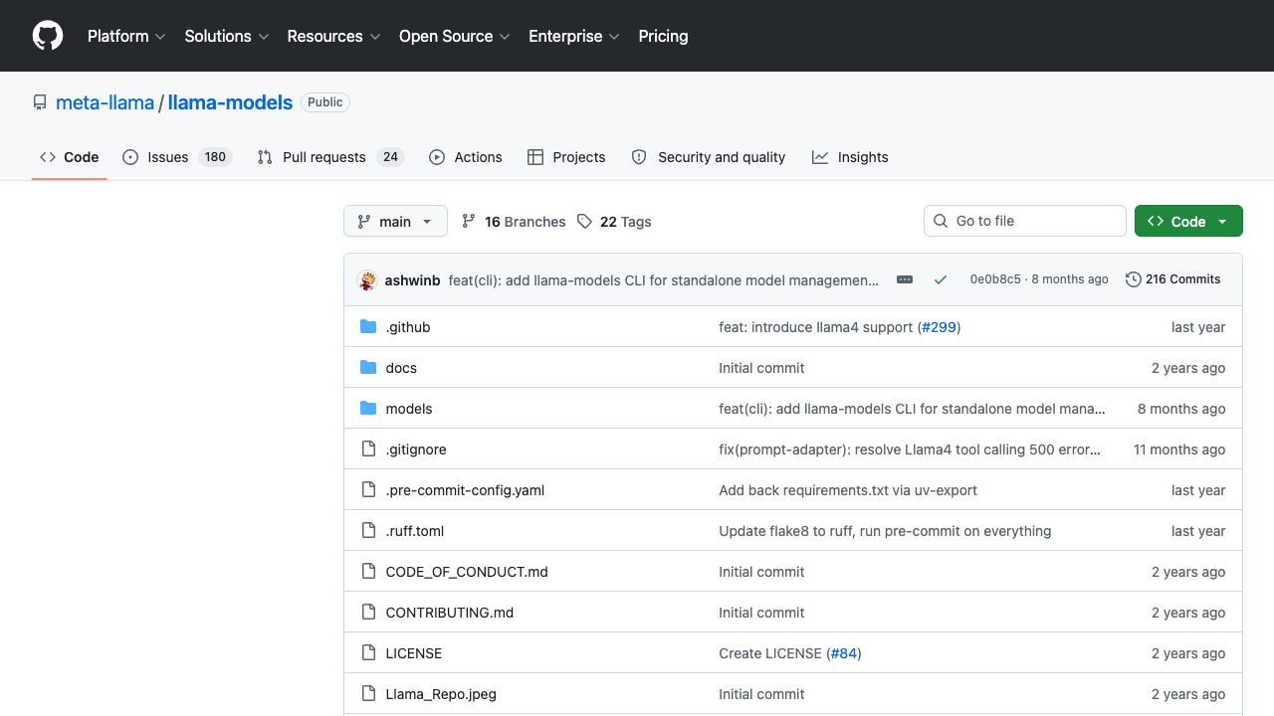Screen dimensions: 1274x716
Task: Switch to the Projects tab
Action: 566,157
